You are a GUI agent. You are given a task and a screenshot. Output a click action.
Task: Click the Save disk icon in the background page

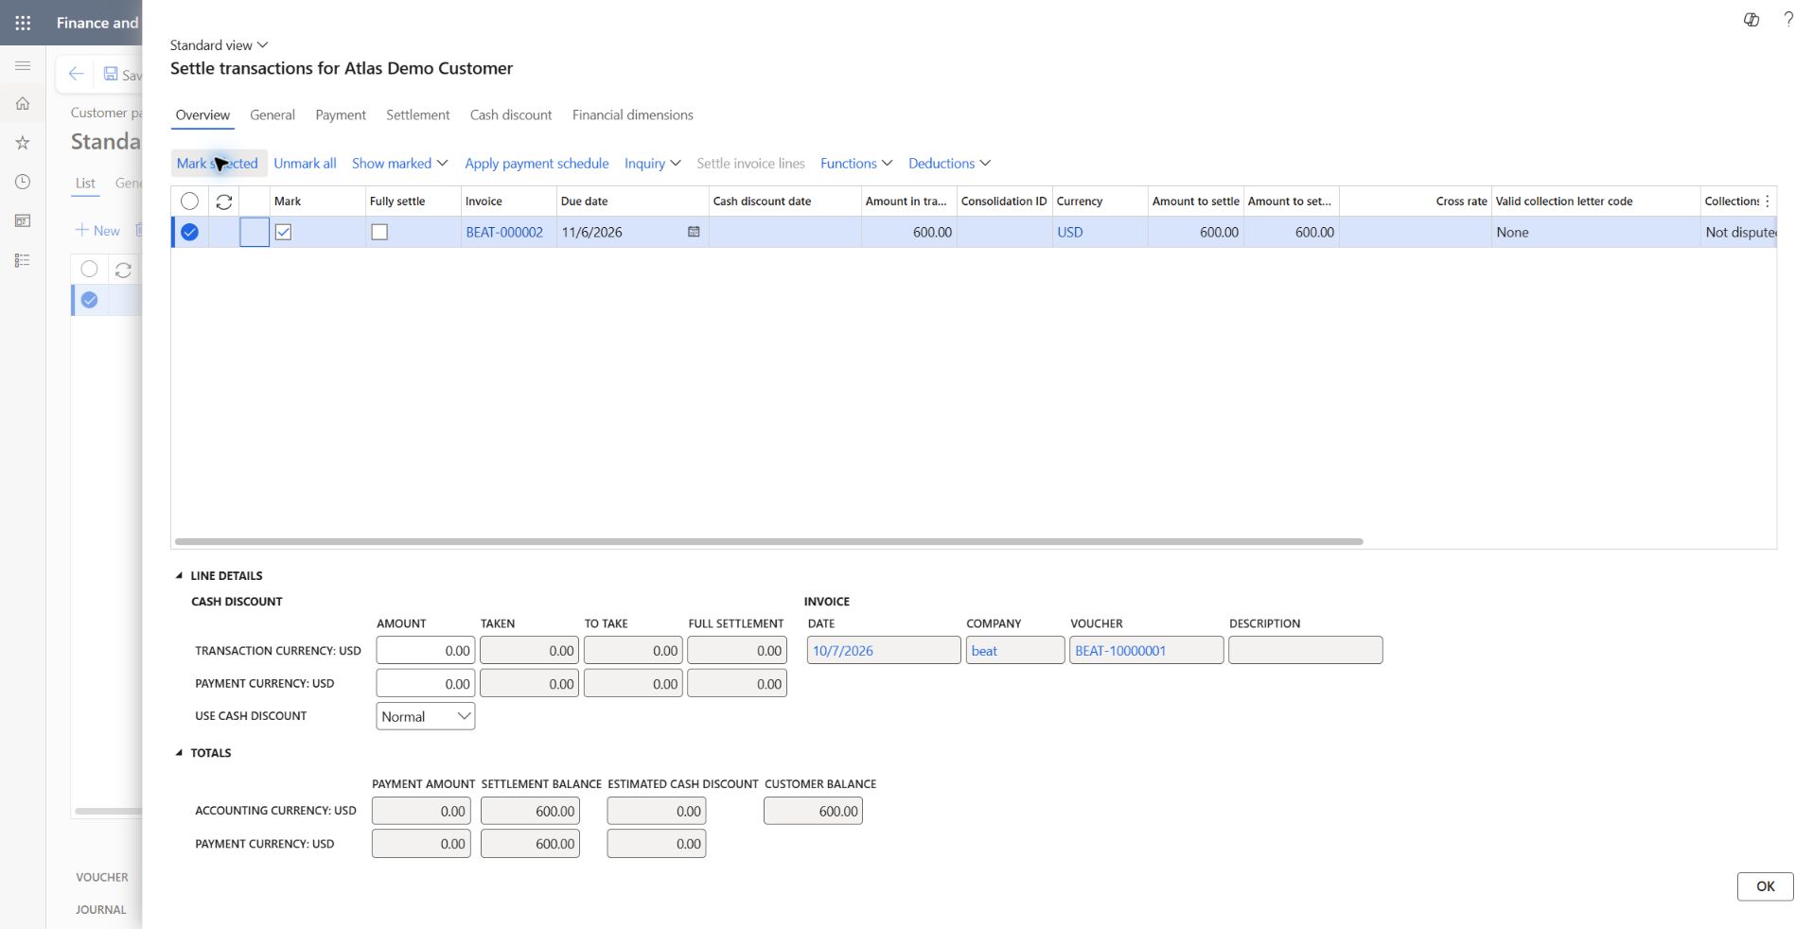pos(111,74)
